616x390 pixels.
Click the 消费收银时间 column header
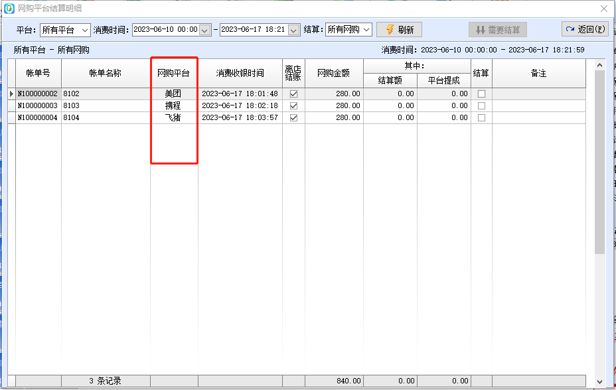click(240, 73)
